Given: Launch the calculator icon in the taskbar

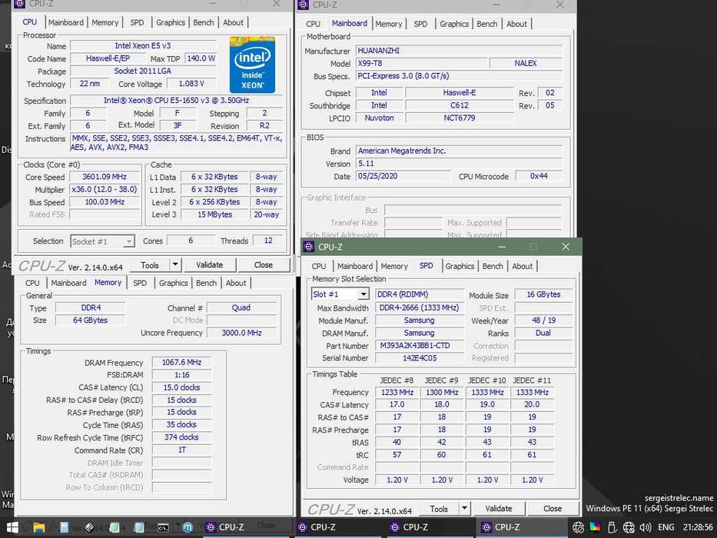Looking at the screenshot, I should pyautogui.click(x=64, y=527).
